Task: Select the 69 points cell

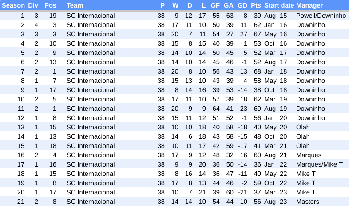Action: coord(257,109)
